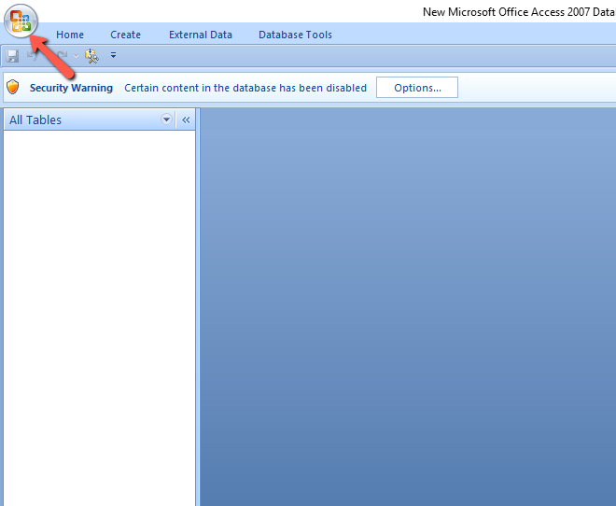
Task: Open the small arrow next to Redo
Action: click(x=77, y=56)
